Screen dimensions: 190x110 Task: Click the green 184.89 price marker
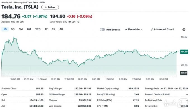pyautogui.click(x=184, y=52)
